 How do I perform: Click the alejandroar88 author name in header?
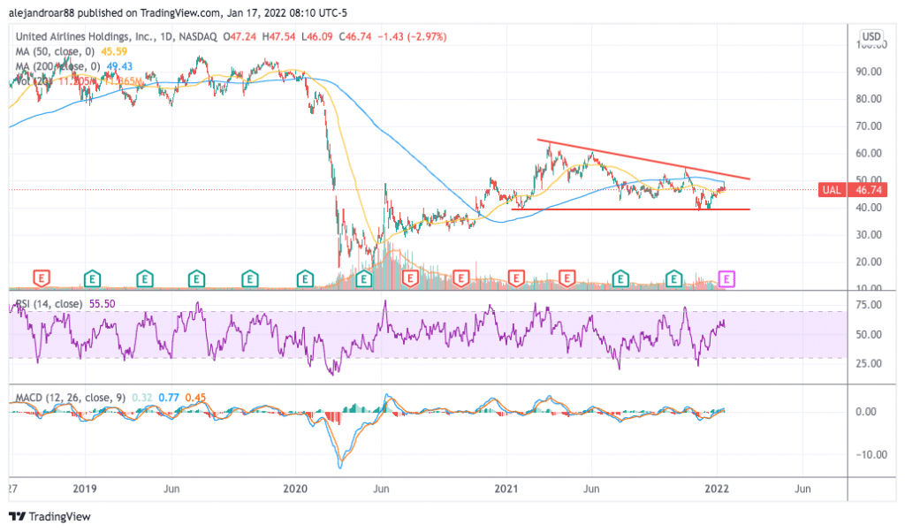tap(42, 12)
